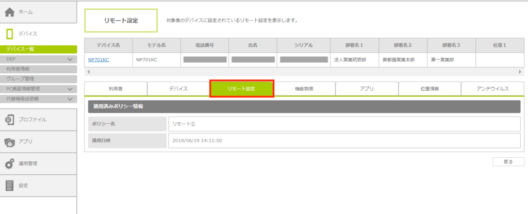Image resolution: width=528 pixels, height=214 pixels.
Task: Click the Device phone icon in sidebar
Action: coord(10,34)
